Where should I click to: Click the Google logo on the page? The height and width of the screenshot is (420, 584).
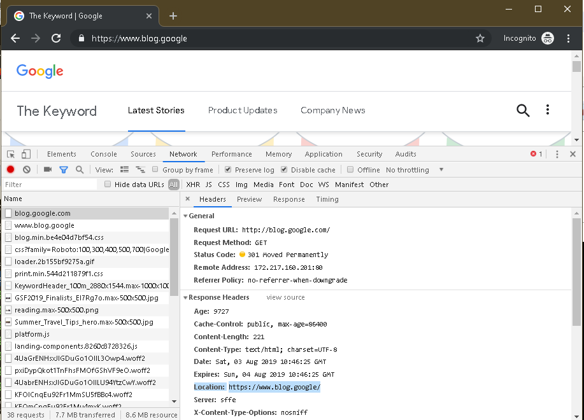40,71
